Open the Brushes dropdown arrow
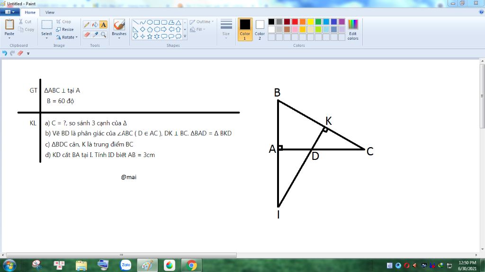Viewport: 485px width, 272px height. (x=119, y=38)
